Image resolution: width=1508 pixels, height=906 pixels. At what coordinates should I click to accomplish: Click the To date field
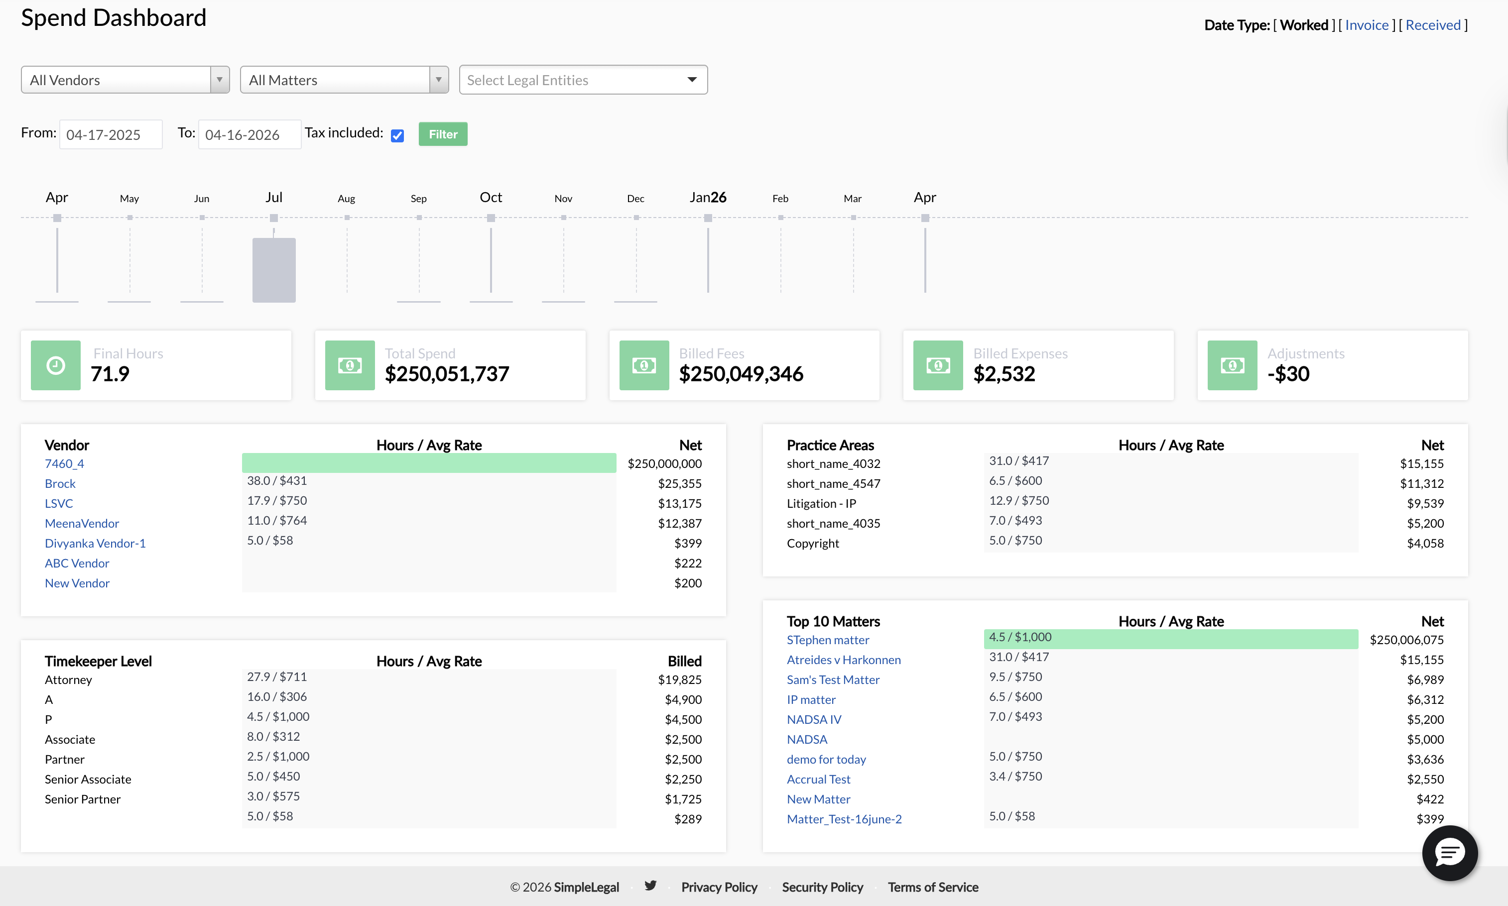click(x=250, y=134)
